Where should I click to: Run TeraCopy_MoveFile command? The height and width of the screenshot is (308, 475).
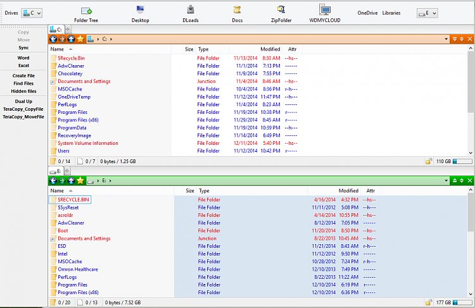click(x=23, y=117)
